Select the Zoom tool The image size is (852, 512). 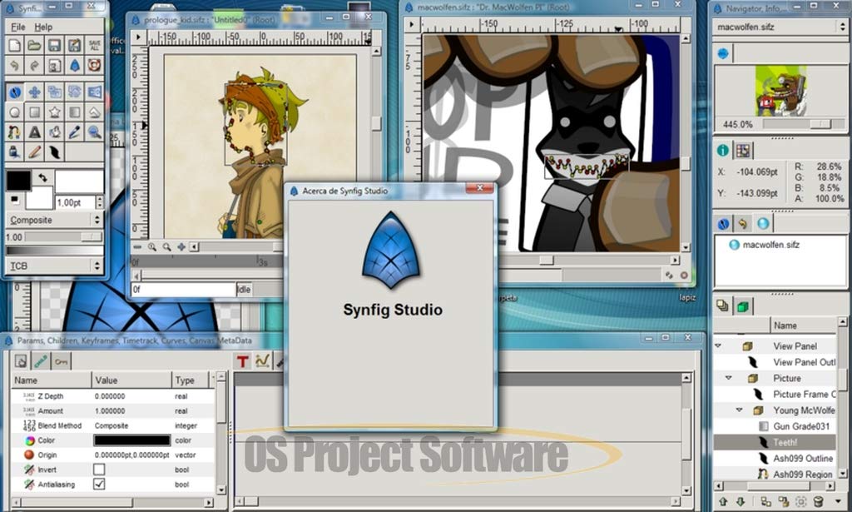tap(94, 132)
